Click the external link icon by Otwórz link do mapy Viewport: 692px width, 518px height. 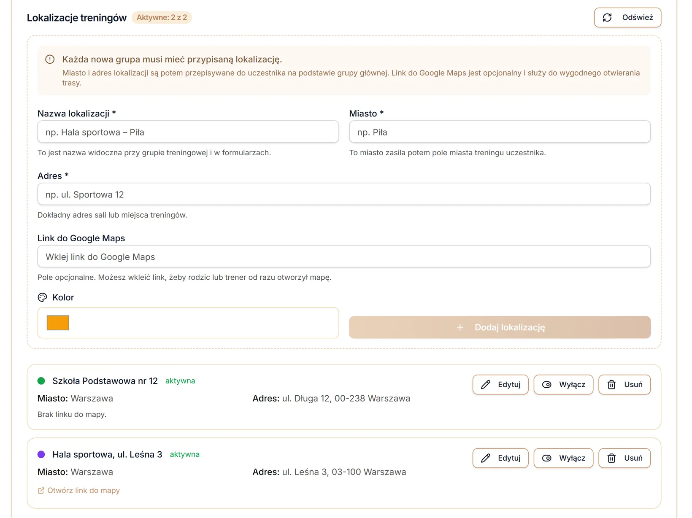click(41, 491)
